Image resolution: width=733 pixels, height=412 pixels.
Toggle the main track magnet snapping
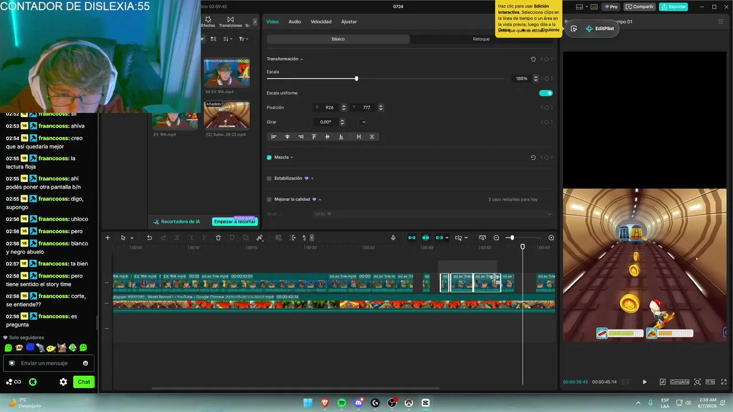412,237
